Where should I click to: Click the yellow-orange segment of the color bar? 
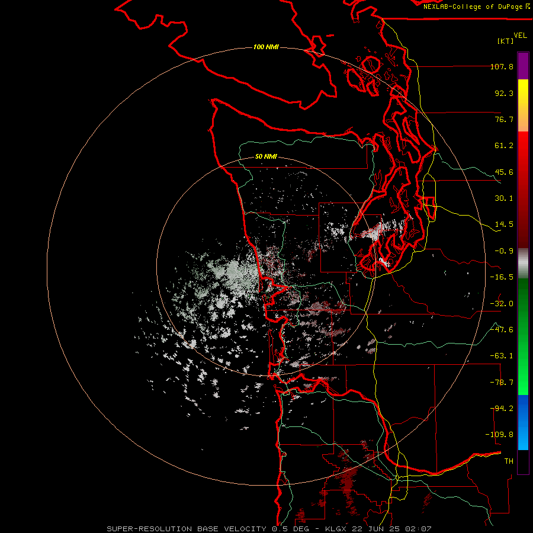click(523, 105)
